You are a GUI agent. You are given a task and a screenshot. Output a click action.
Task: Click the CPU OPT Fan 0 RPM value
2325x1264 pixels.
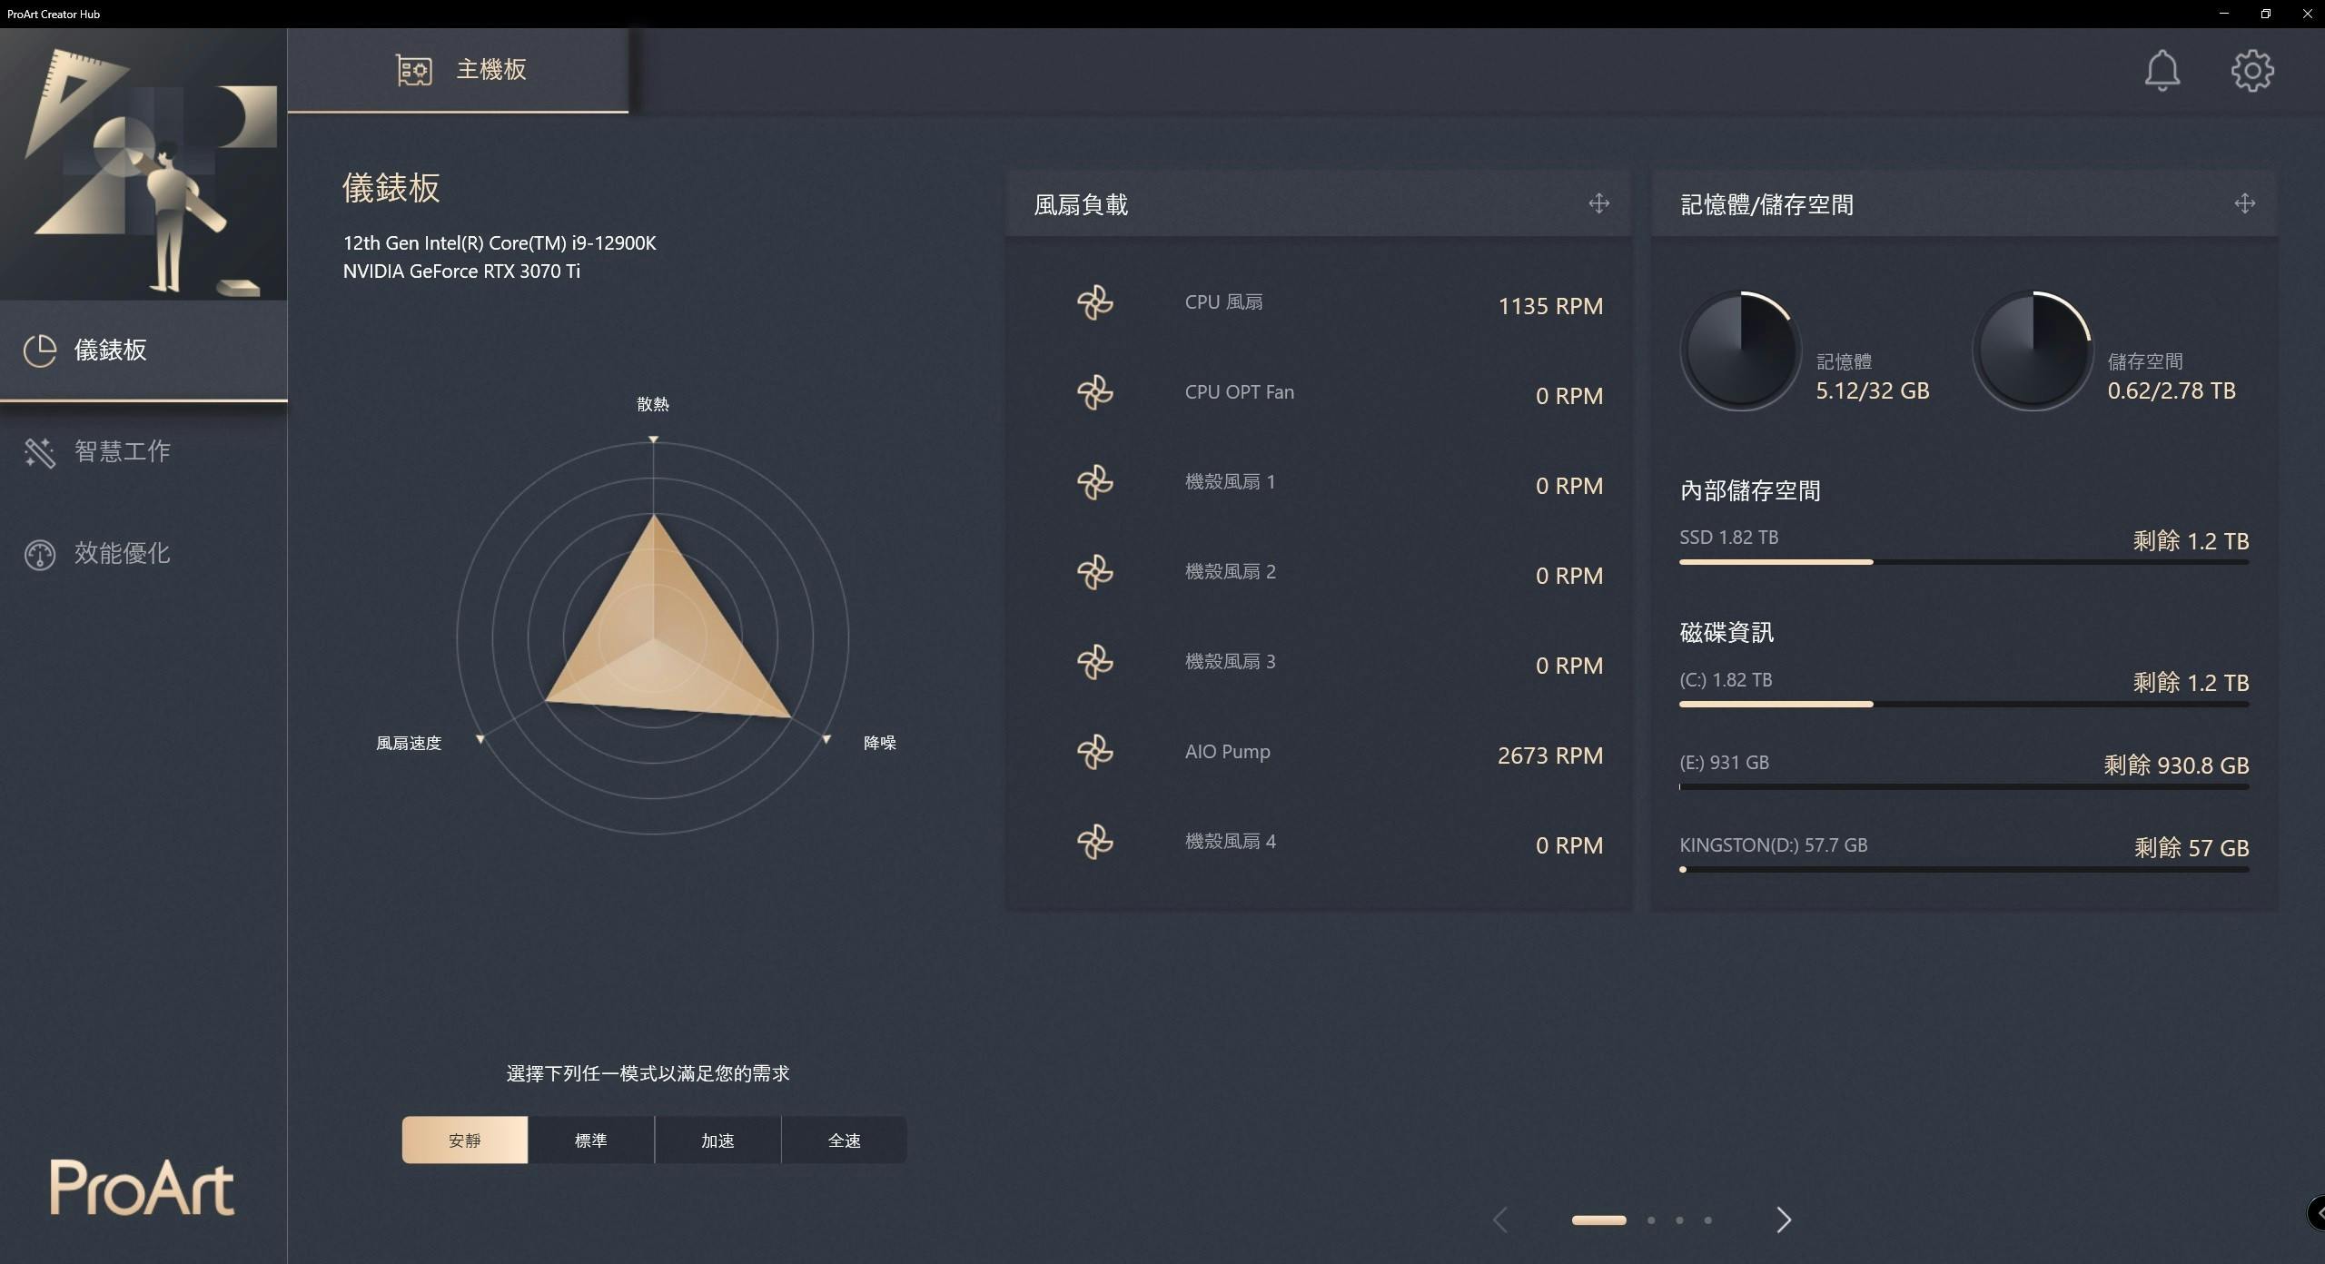tap(1568, 396)
